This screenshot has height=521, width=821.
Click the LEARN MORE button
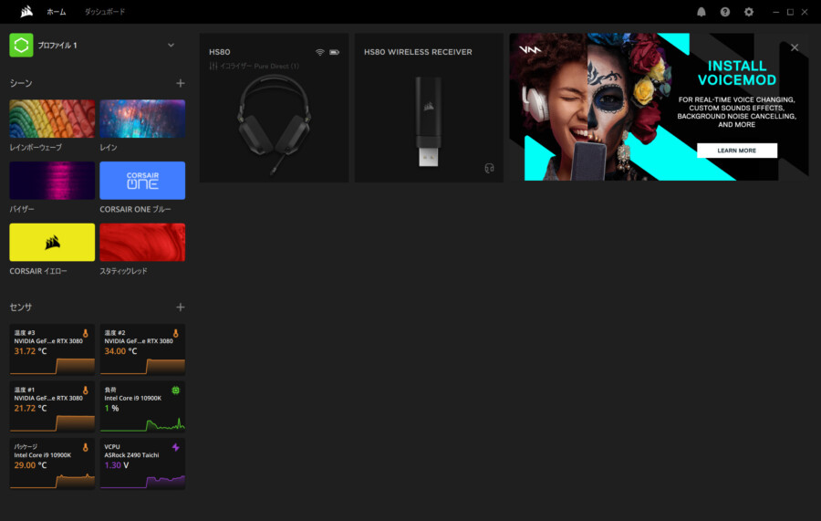736,151
